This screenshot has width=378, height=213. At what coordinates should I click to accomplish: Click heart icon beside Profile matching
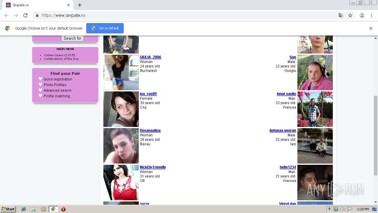[x=40, y=96]
